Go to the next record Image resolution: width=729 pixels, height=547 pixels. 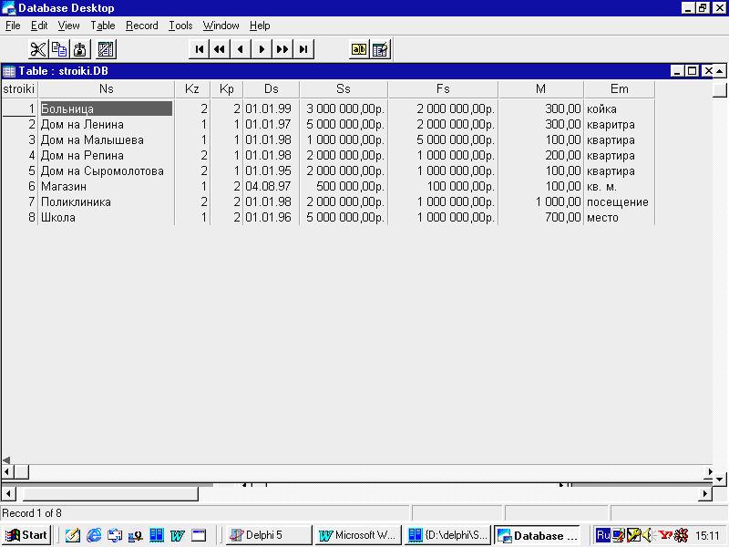[x=262, y=49]
